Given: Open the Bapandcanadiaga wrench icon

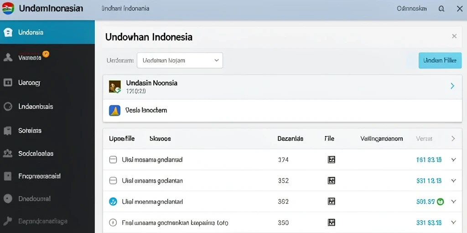Looking at the screenshot, I should 8,221.
